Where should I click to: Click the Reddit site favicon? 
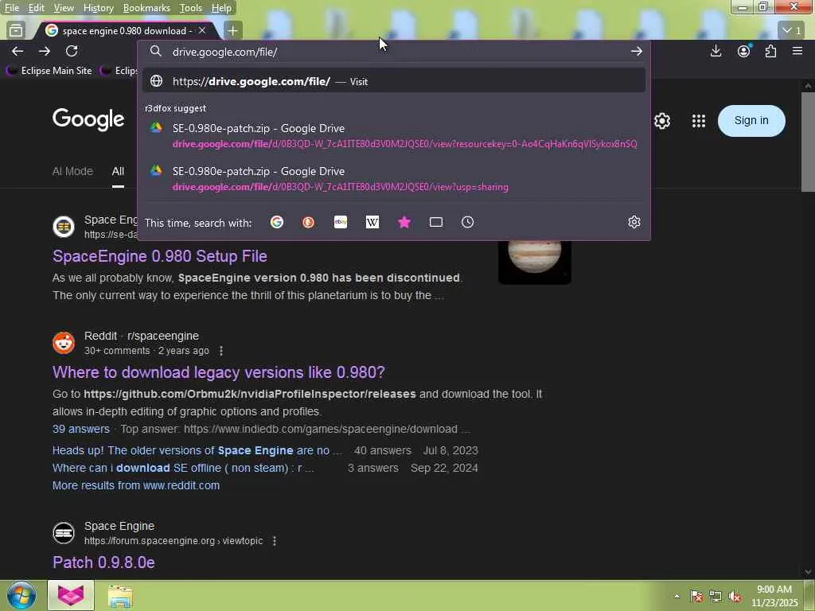pos(64,343)
